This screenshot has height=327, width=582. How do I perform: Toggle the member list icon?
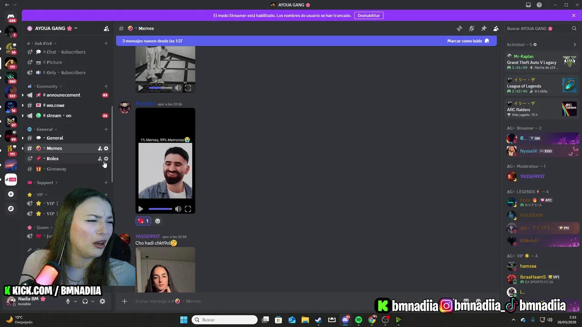(x=496, y=28)
